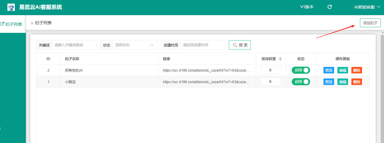Image resolution: width=384 pixels, height=143 pixels.
Task: Open 扣子列表 in the left sidebar
Action: pyautogui.click(x=11, y=24)
